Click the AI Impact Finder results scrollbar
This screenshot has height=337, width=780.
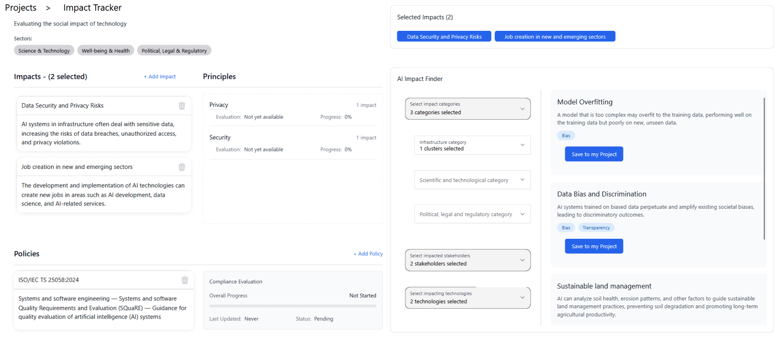pyautogui.click(x=764, y=168)
